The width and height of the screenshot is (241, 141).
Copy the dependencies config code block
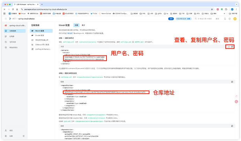(232, 126)
